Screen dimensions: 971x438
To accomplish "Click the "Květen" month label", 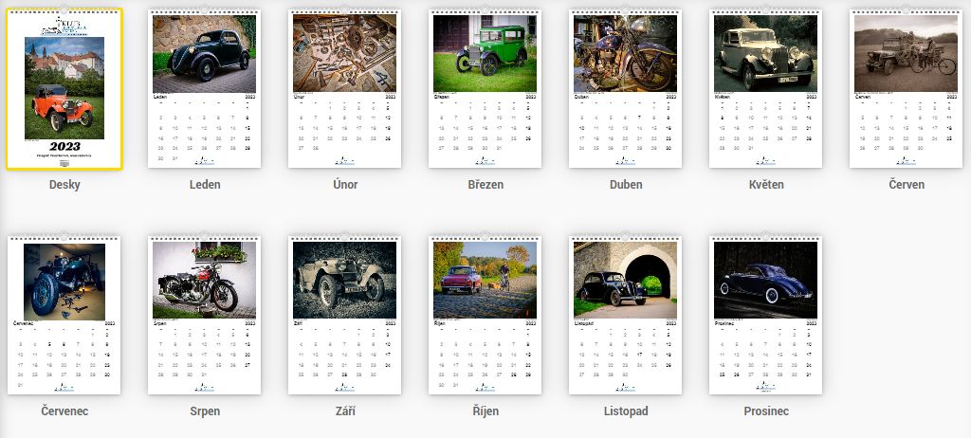I will click(765, 185).
